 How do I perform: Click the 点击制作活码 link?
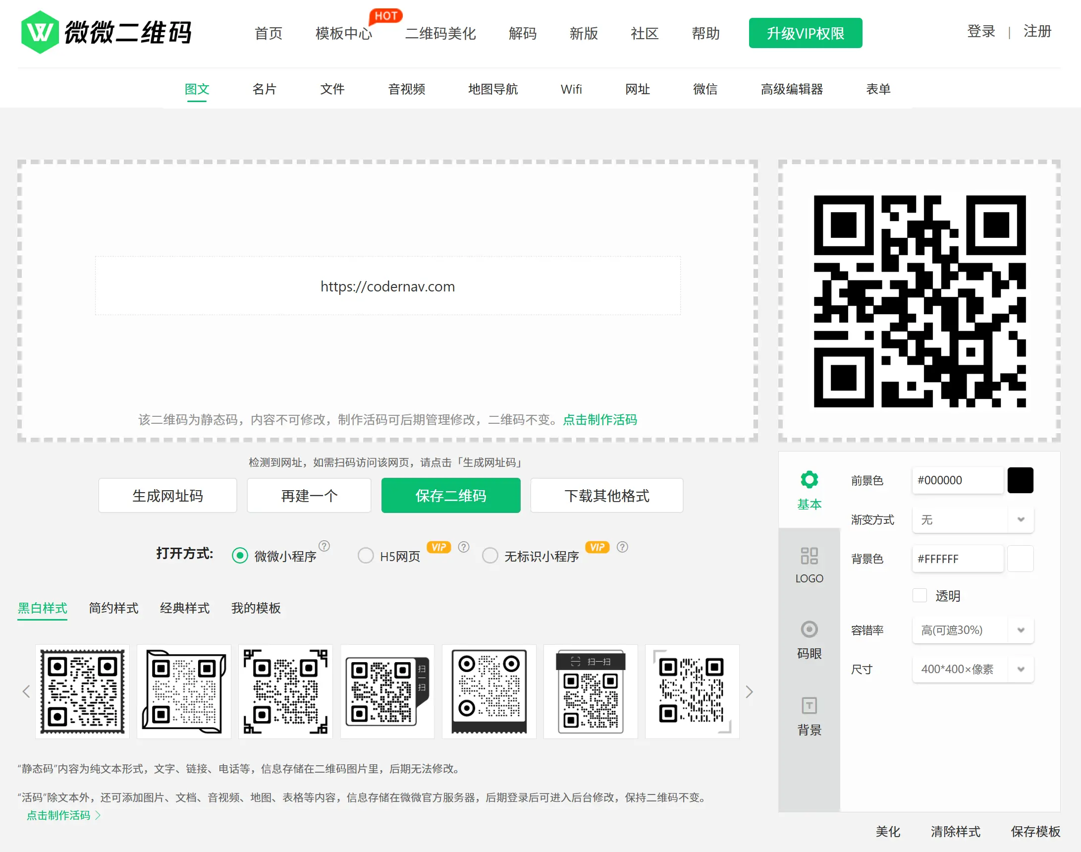600,420
